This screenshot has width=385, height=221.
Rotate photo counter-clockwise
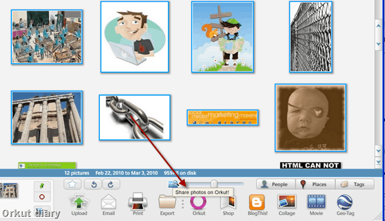(93, 184)
